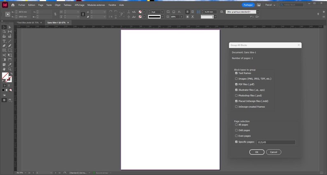Select the Gap tool

[x=9, y=32]
